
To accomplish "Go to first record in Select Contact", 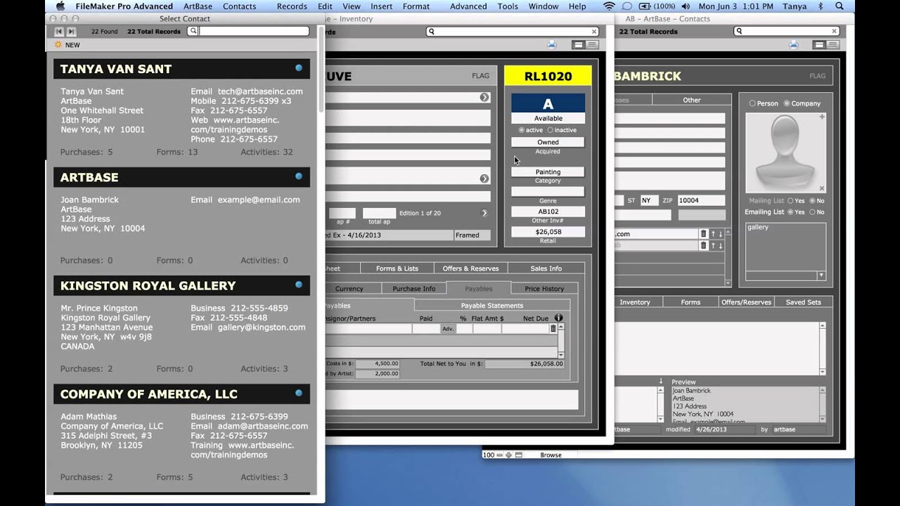I will point(59,32).
